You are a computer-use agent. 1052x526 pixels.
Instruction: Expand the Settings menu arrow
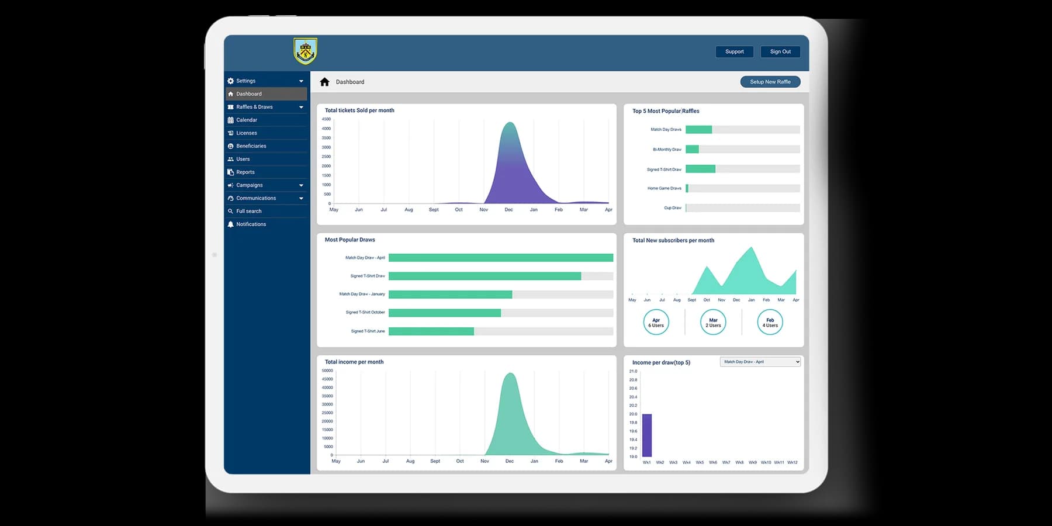click(x=301, y=81)
